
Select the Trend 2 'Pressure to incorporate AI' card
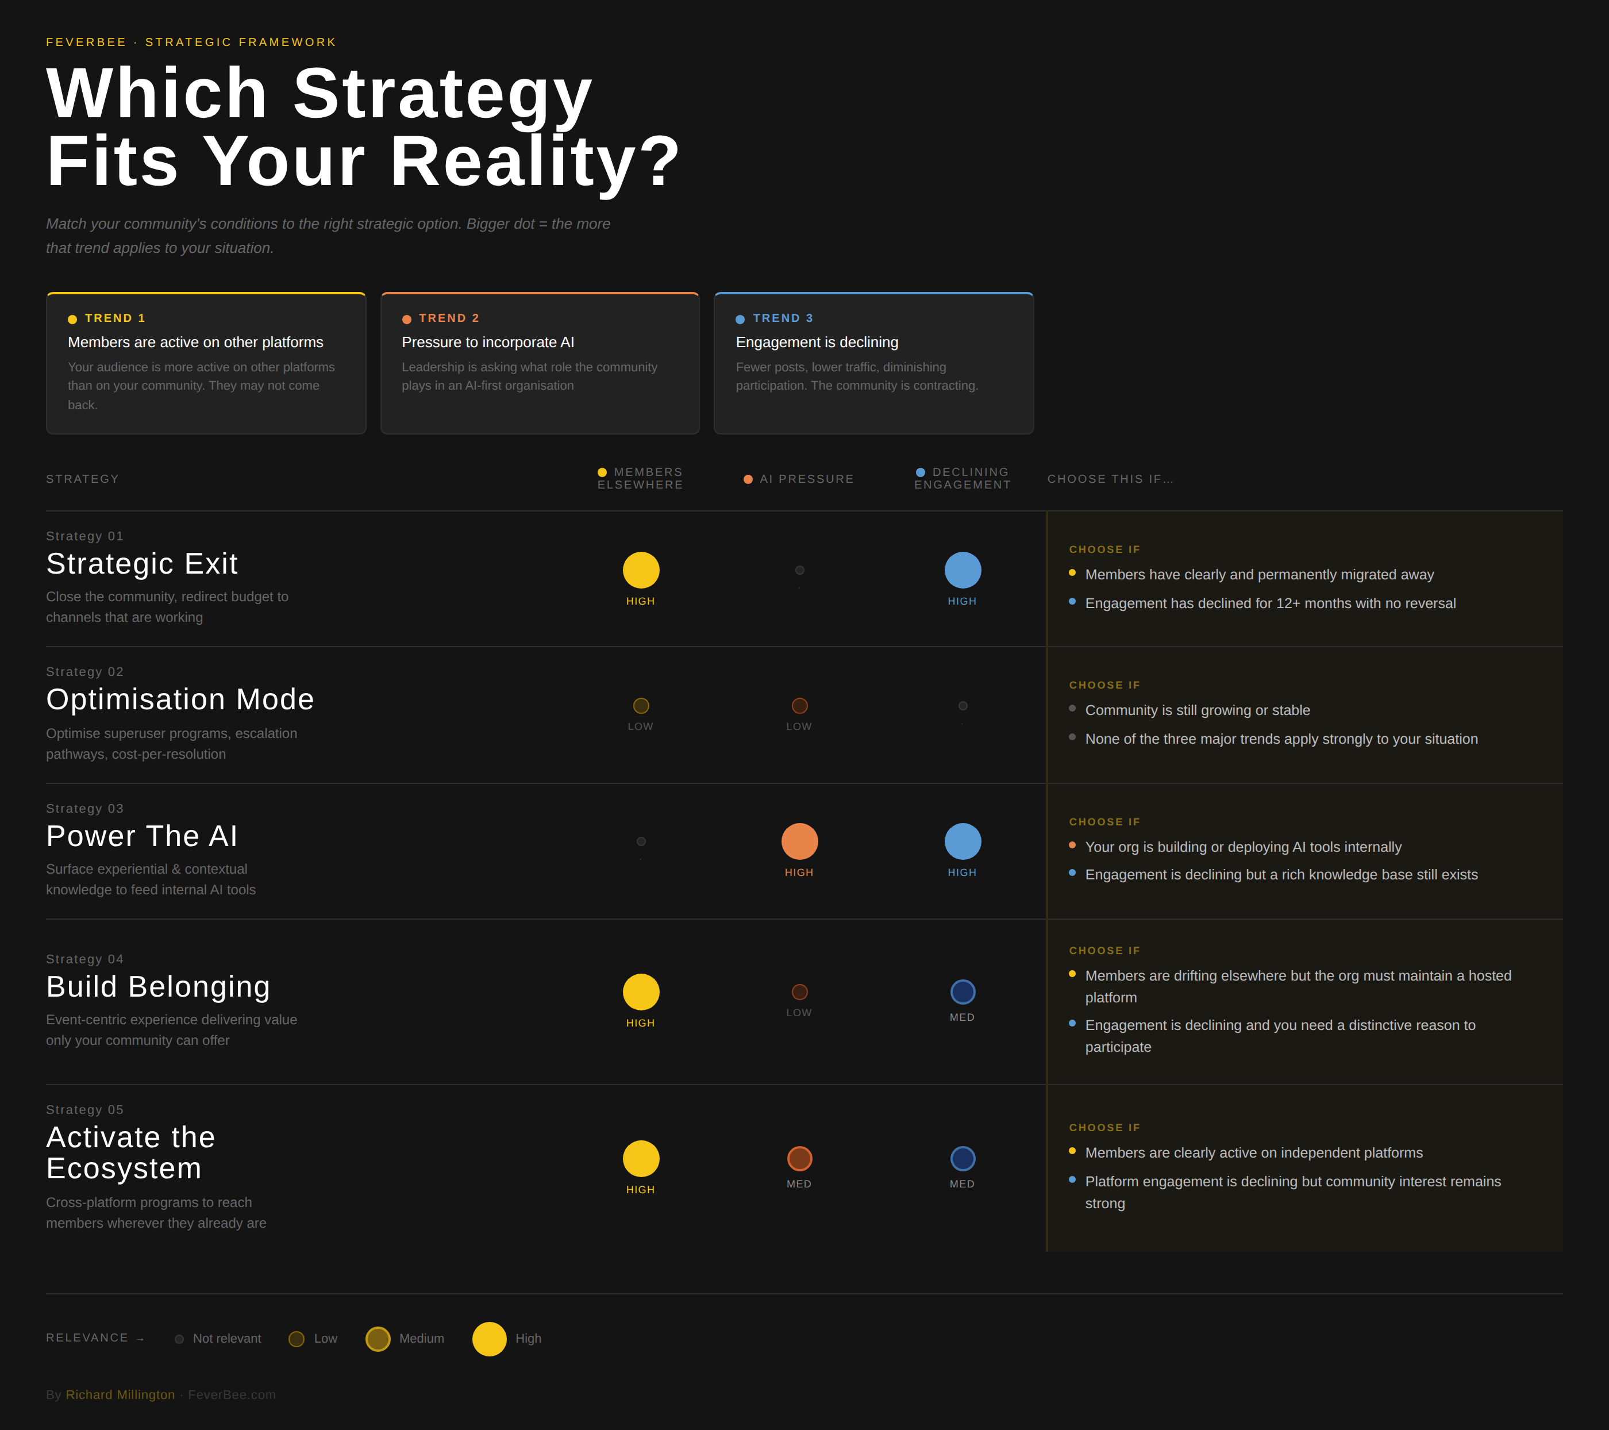point(539,363)
